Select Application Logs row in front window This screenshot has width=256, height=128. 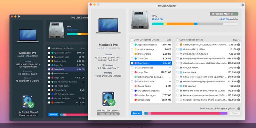click(151, 49)
